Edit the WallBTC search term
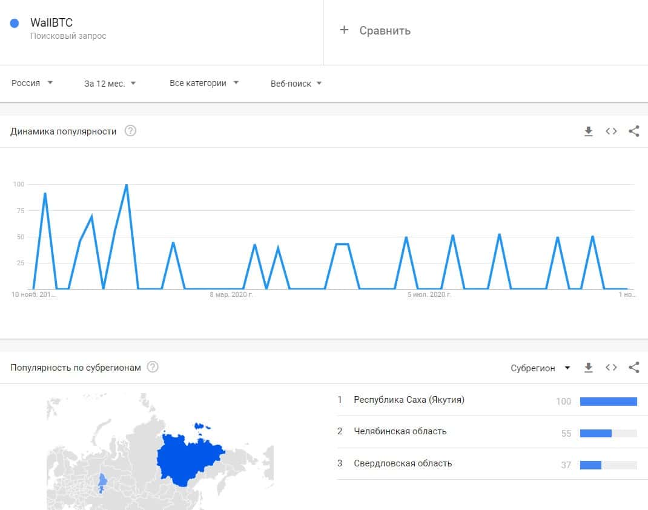 pos(51,24)
